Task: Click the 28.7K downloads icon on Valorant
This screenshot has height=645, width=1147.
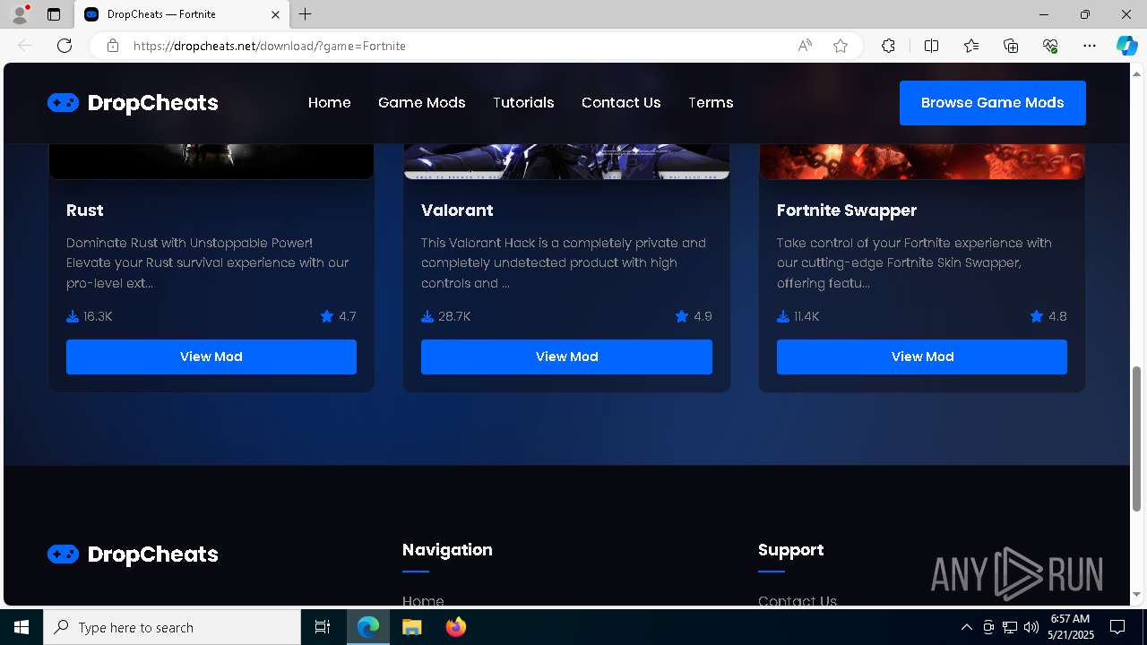Action: [427, 316]
